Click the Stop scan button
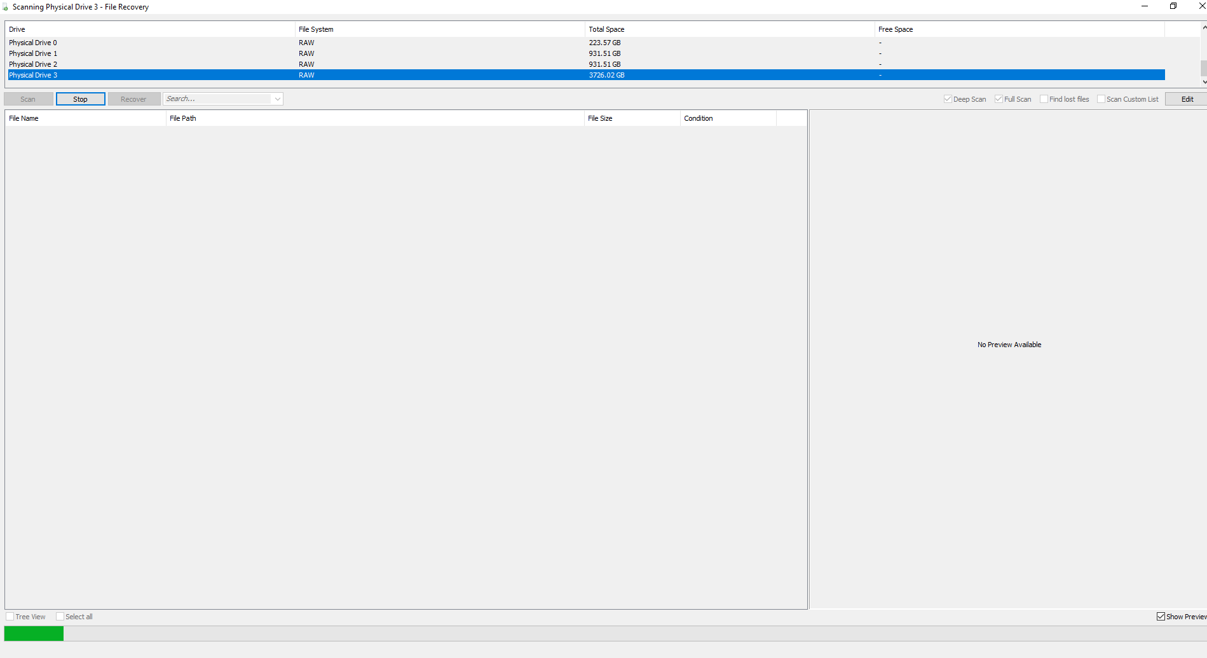The width and height of the screenshot is (1207, 658). 80,99
